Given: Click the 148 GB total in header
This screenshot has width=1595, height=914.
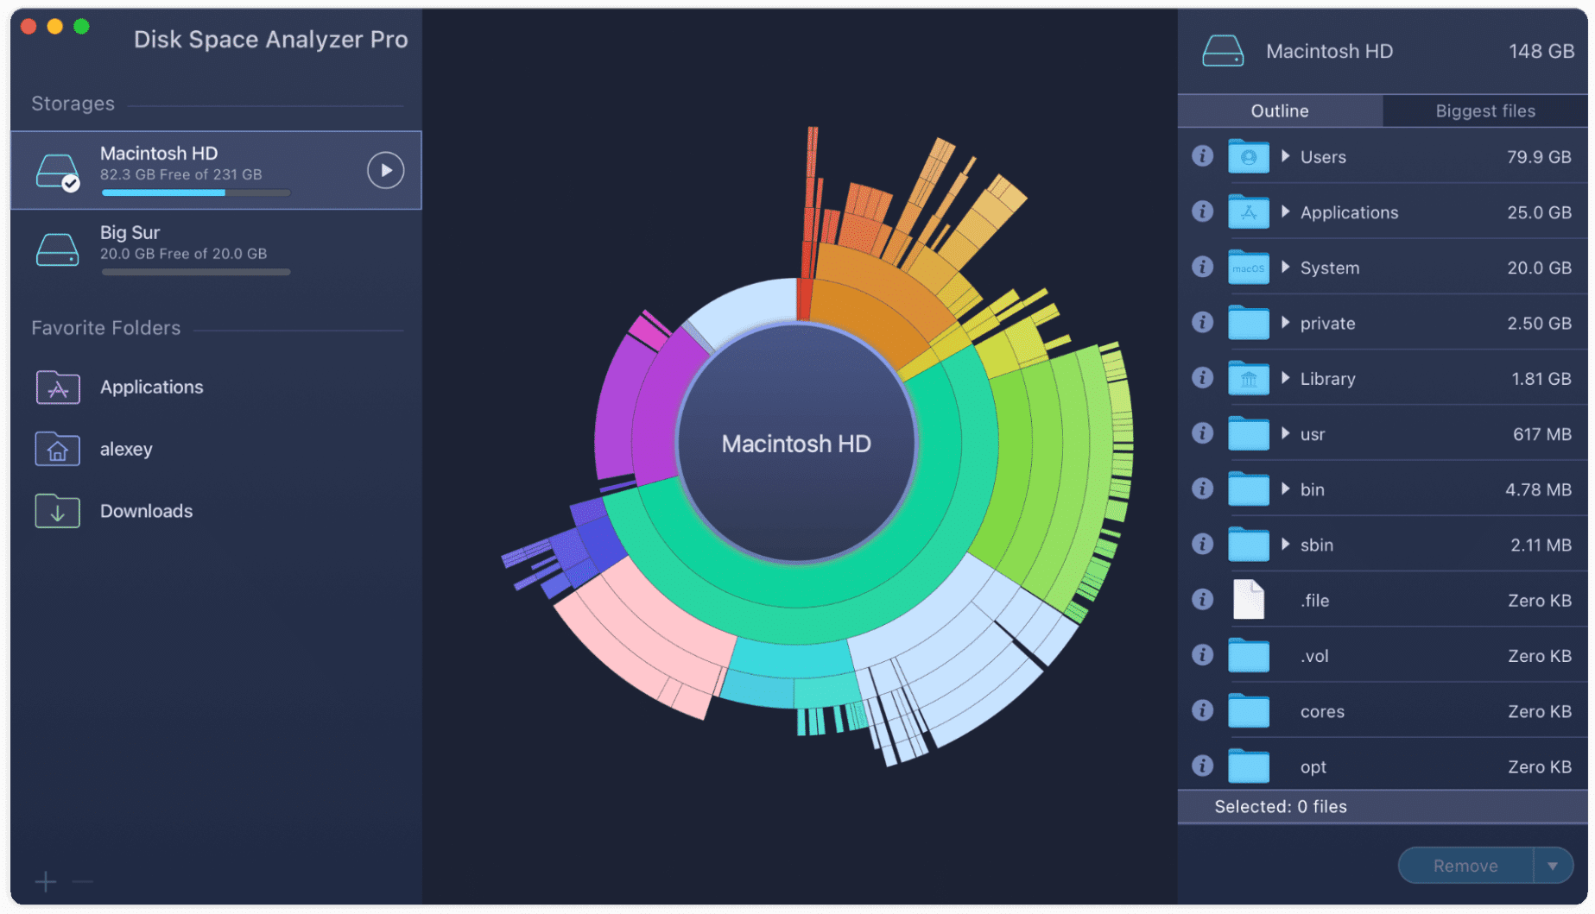Looking at the screenshot, I should pos(1541,51).
